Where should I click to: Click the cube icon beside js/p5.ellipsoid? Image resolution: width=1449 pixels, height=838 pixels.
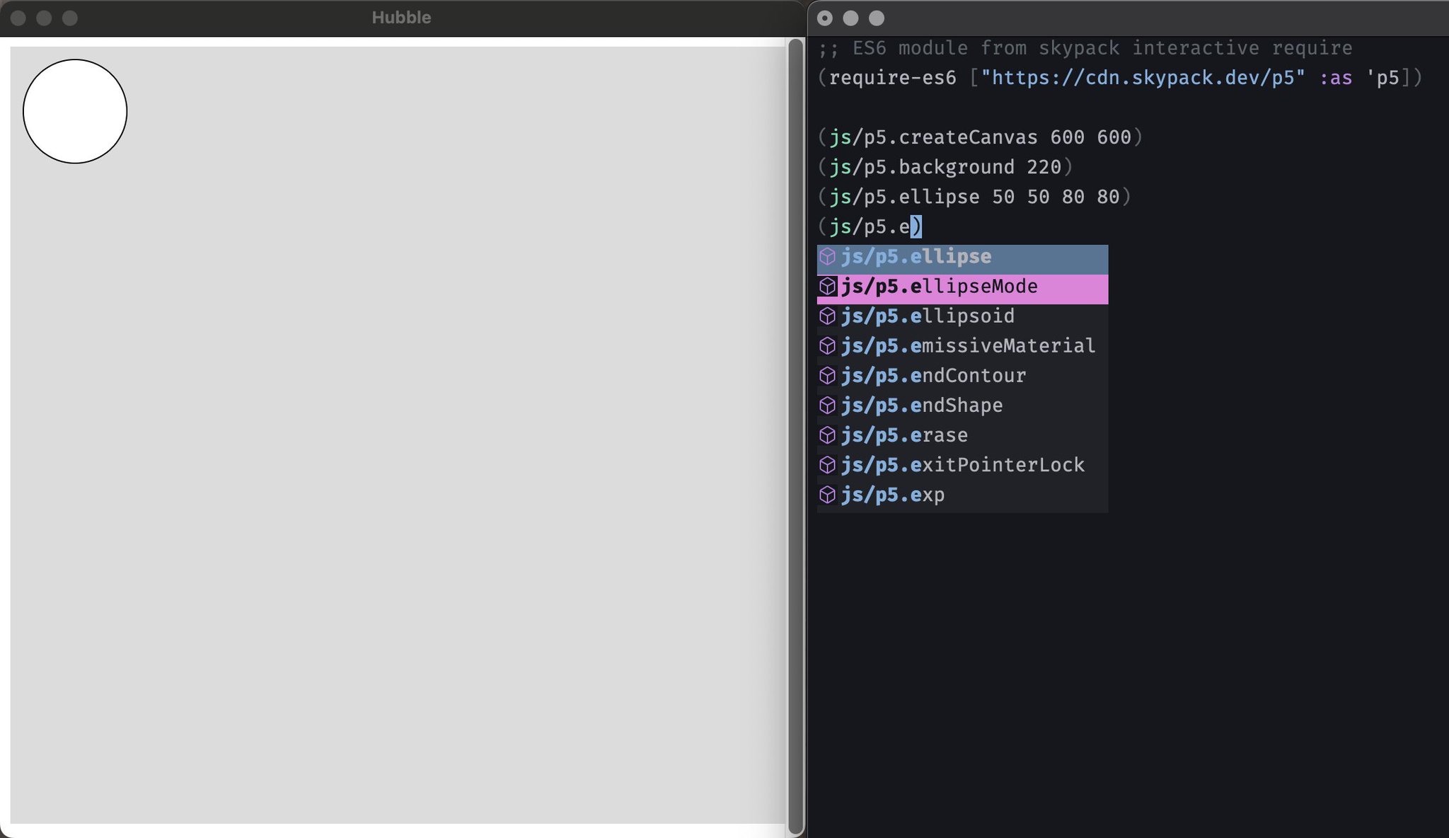pos(828,316)
